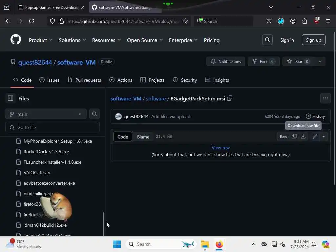Image resolution: width=336 pixels, height=252 pixels.
Task: Open the three-dots more file actions menu
Action: tap(325, 98)
